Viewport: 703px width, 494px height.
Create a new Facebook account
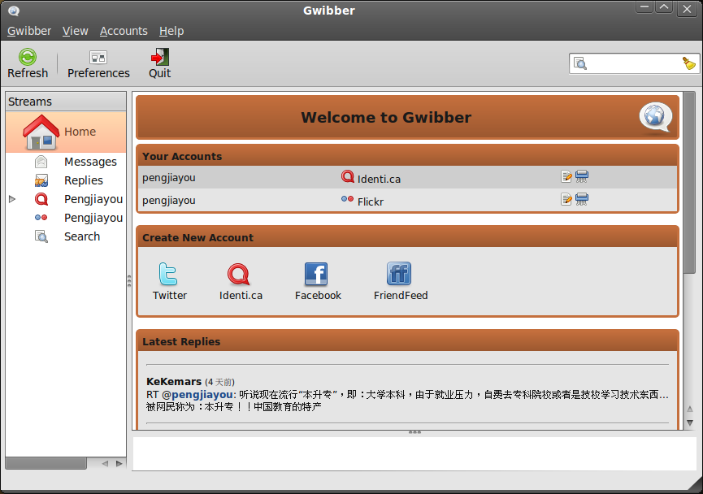pyautogui.click(x=318, y=281)
